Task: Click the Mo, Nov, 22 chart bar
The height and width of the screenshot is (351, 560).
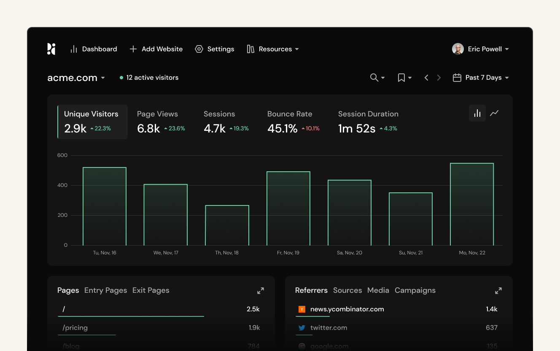Action: pyautogui.click(x=472, y=204)
